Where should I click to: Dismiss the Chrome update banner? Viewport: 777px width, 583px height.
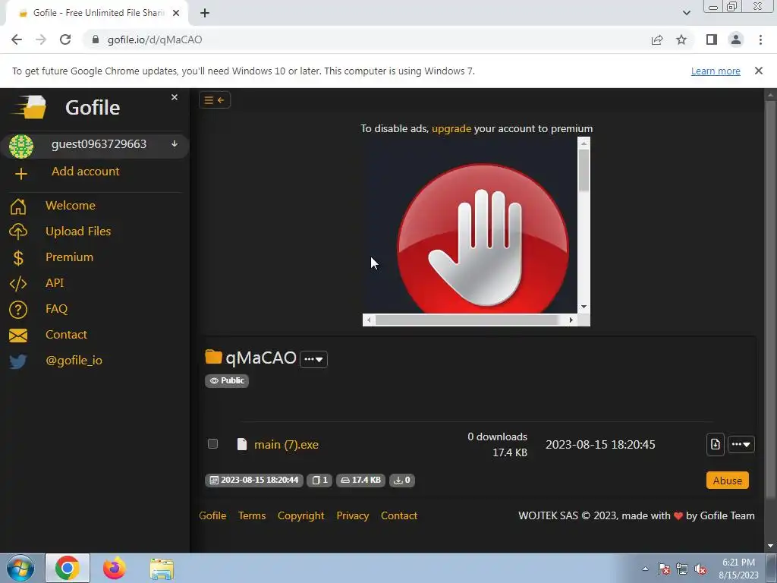point(758,71)
